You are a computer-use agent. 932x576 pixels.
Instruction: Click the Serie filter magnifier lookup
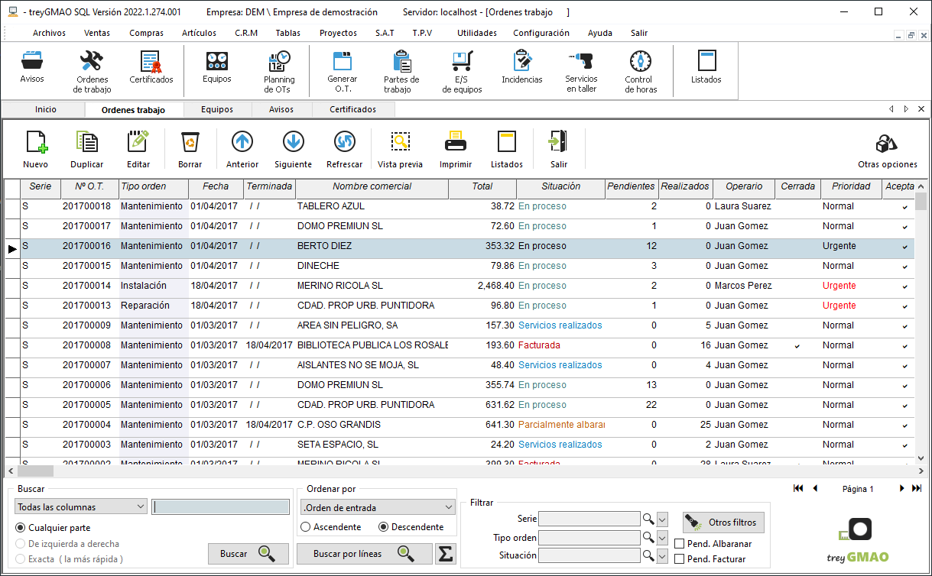(648, 519)
